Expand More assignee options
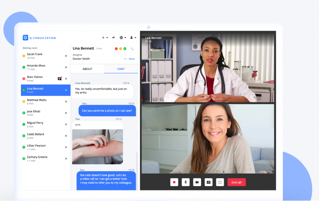Image resolution: width=319 pixels, height=201 pixels. (130, 59)
